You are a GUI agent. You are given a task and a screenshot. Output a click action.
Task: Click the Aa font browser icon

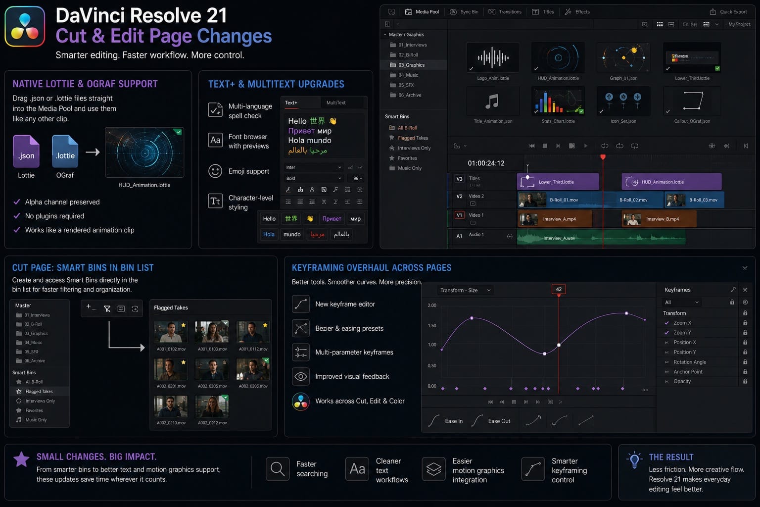(x=215, y=140)
